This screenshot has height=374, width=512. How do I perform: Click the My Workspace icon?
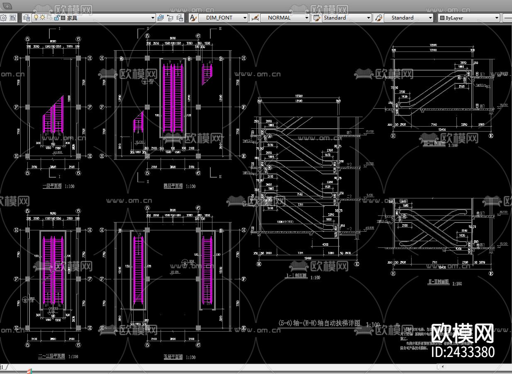click(13, 18)
